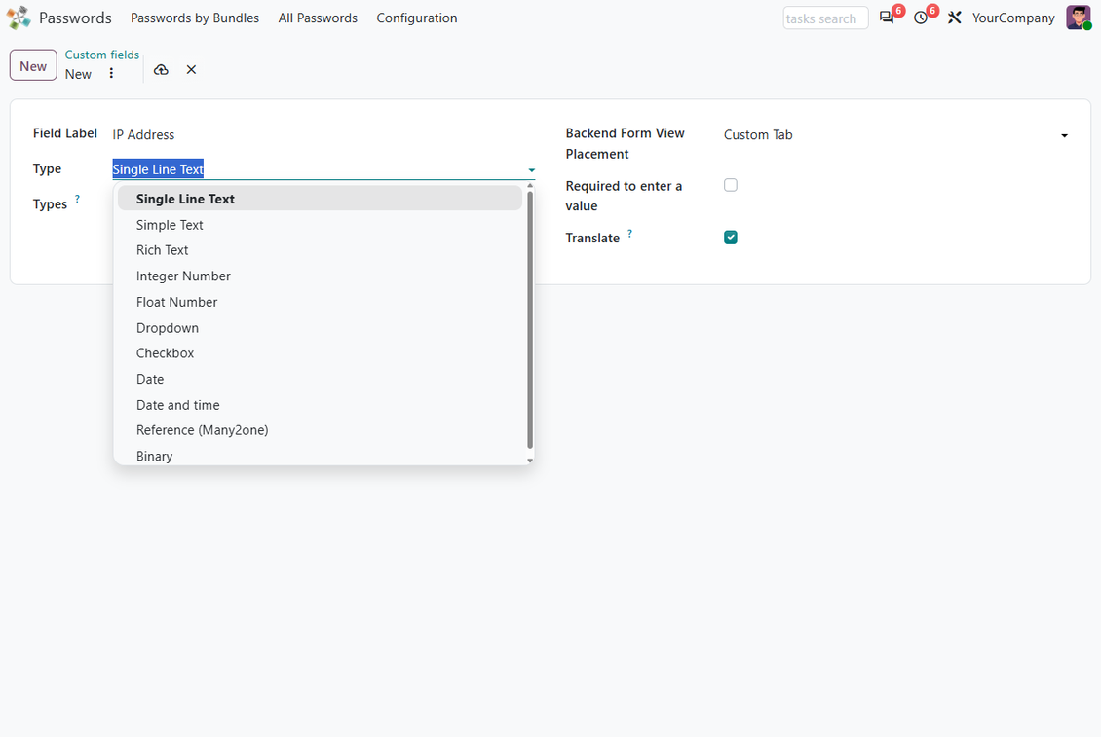This screenshot has height=737, width=1101.
Task: Select Simple Text option
Action: point(321,225)
